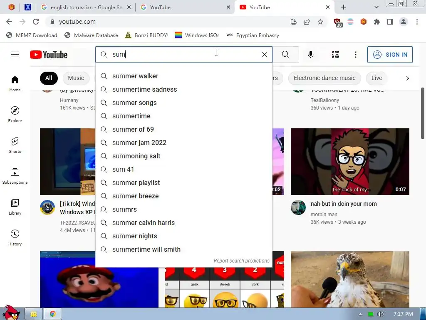
Task: Open History in the sidebar
Action: click(x=15, y=237)
